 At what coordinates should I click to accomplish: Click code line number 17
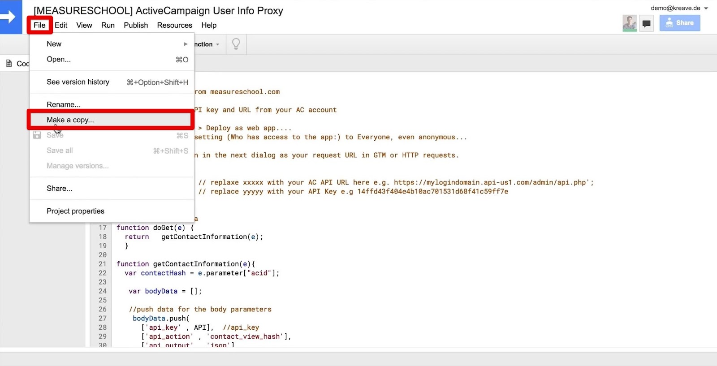pos(103,228)
